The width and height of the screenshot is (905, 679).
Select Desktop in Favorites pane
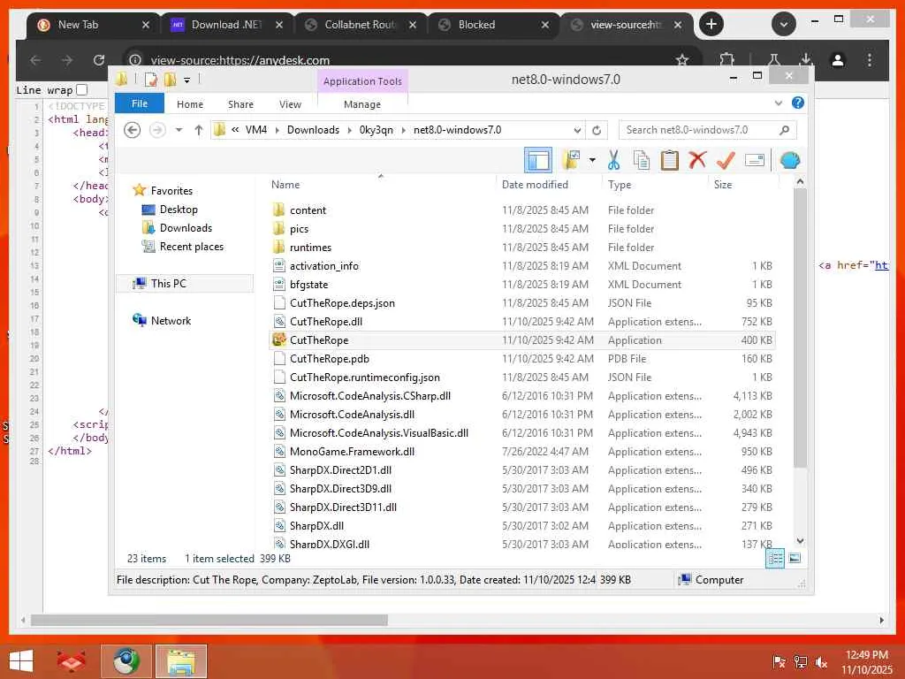tap(179, 210)
